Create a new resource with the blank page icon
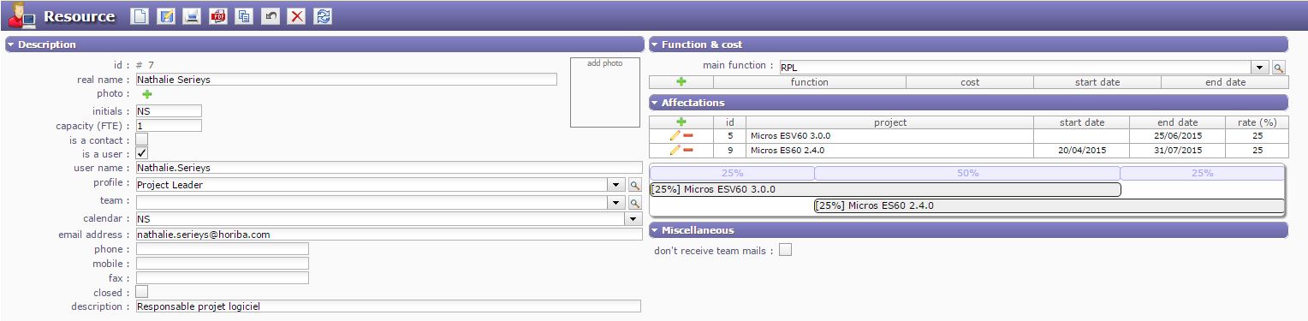The width and height of the screenshot is (1308, 321). click(139, 16)
